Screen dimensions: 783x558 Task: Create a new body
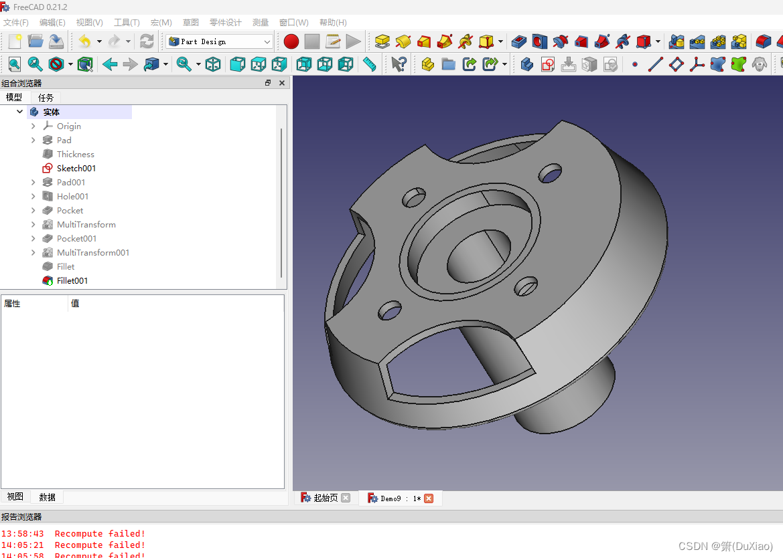(x=527, y=64)
